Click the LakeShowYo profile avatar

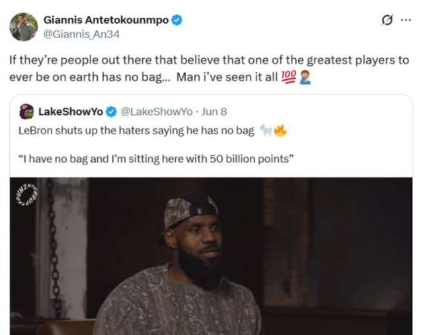click(26, 111)
